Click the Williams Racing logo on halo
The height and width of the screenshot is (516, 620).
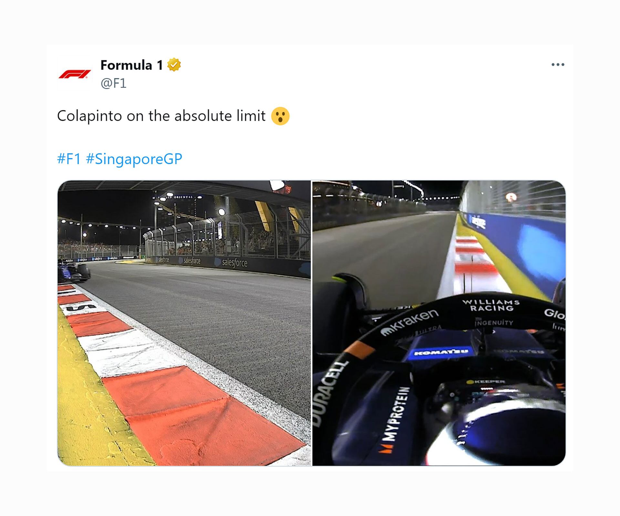491,305
